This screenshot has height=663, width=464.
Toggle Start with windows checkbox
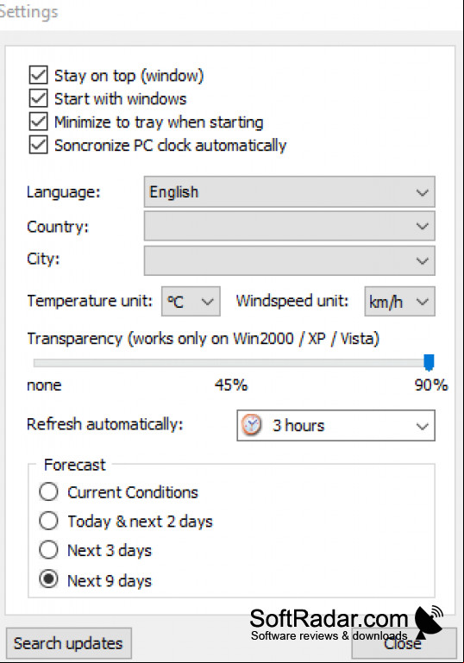39,98
